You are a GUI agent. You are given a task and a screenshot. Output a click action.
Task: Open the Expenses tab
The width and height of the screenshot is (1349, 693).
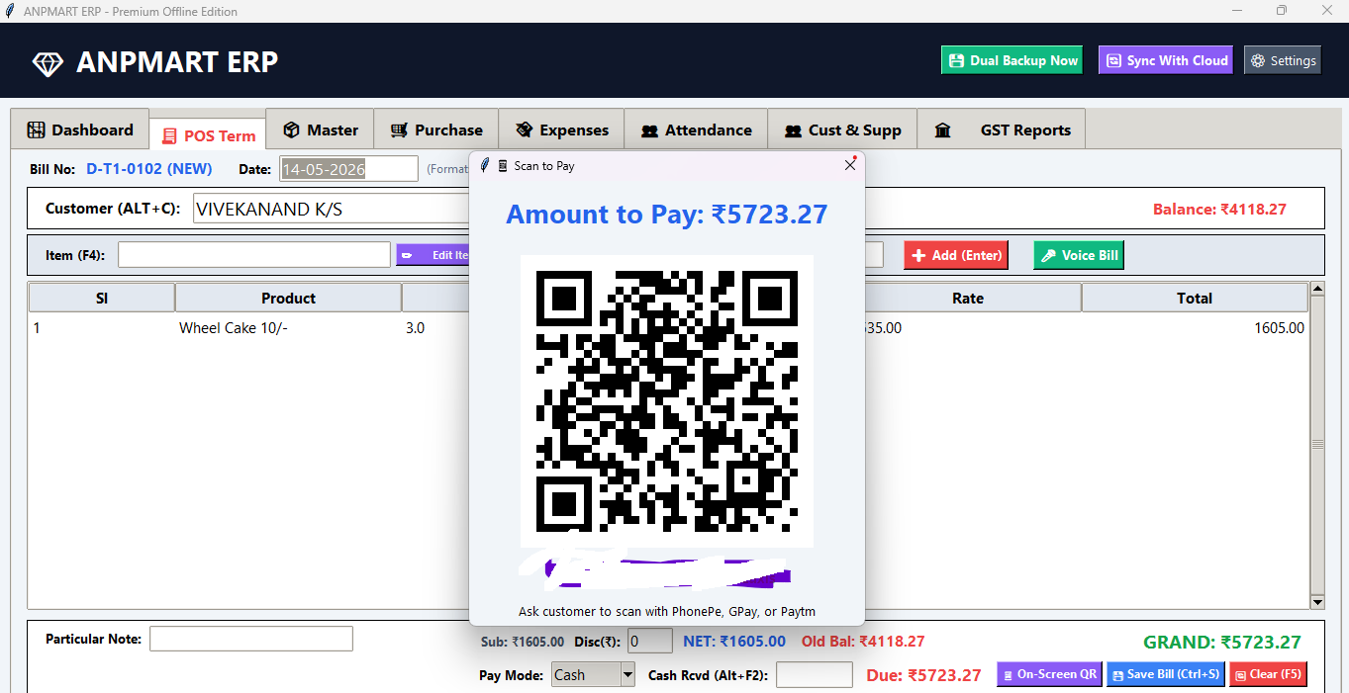click(x=561, y=130)
